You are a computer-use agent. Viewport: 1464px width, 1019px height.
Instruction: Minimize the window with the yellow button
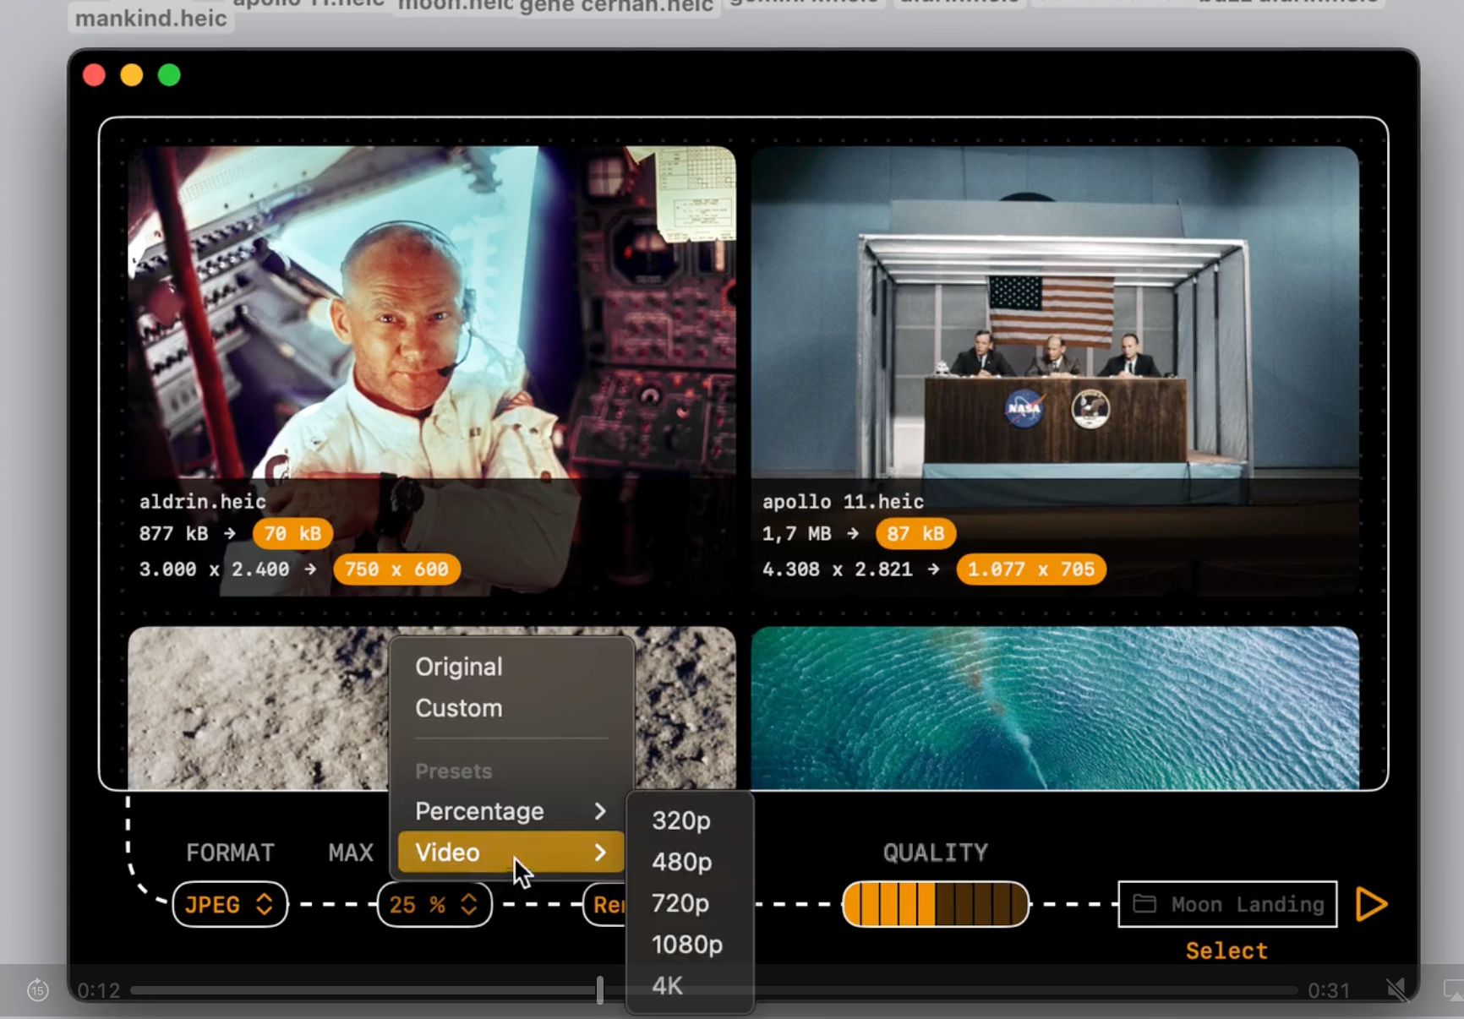point(132,75)
